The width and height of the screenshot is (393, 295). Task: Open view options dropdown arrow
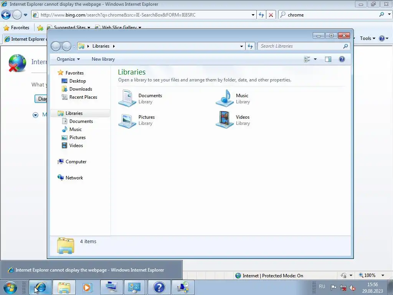tap(315, 59)
